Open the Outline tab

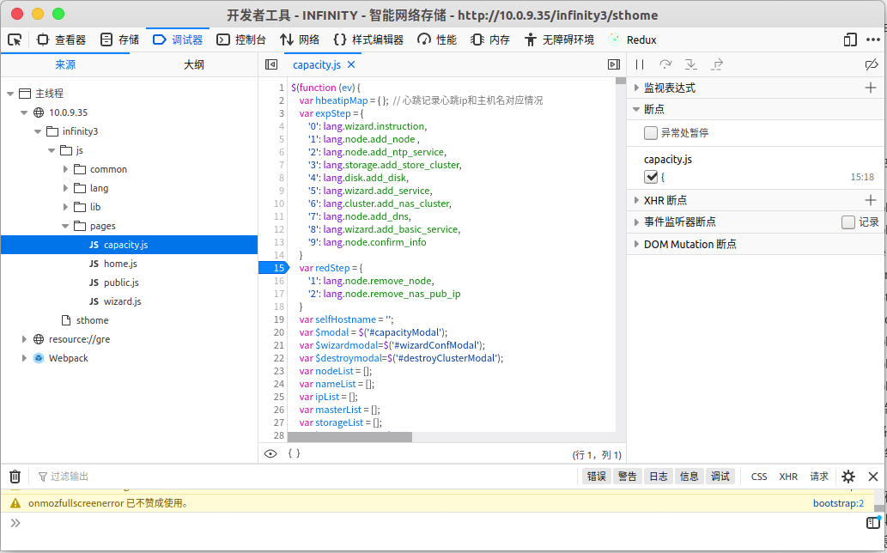[x=193, y=65]
